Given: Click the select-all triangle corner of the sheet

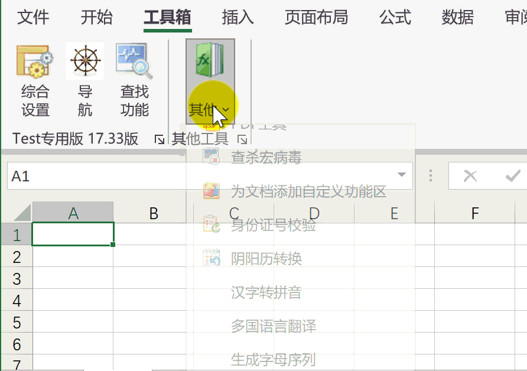Looking at the screenshot, I should (x=17, y=213).
